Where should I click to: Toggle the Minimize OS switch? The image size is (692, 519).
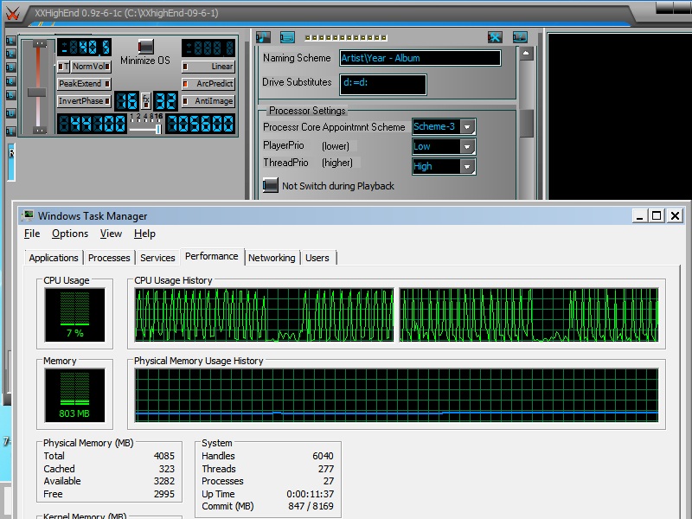pos(145,47)
